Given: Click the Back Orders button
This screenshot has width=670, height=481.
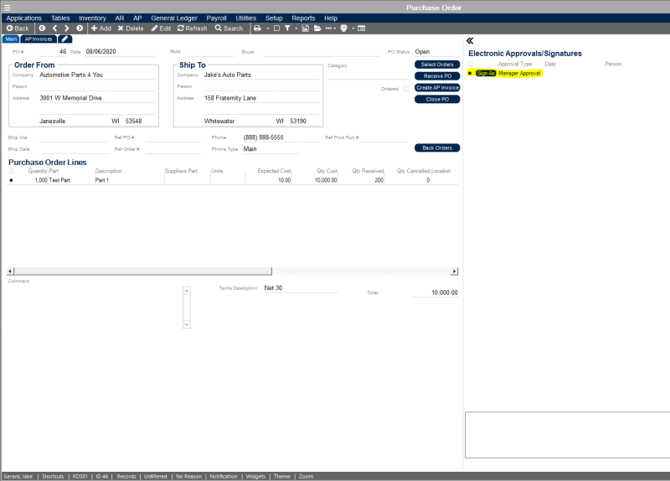Looking at the screenshot, I should (x=437, y=147).
